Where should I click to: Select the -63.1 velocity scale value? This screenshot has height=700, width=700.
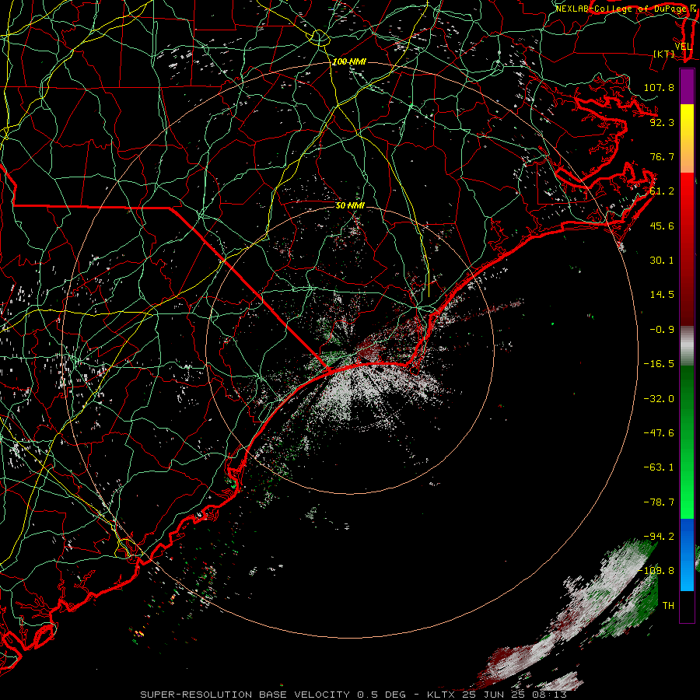point(659,467)
